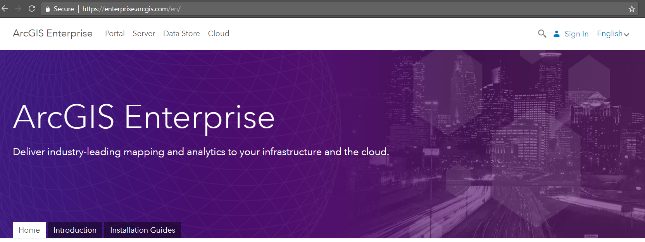Open the Data Store menu item

pos(181,33)
